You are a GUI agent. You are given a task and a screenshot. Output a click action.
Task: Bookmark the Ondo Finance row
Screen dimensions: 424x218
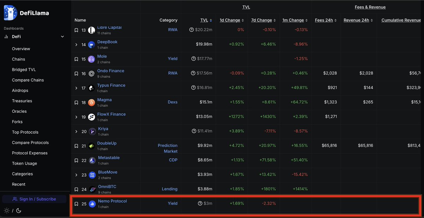76,73
